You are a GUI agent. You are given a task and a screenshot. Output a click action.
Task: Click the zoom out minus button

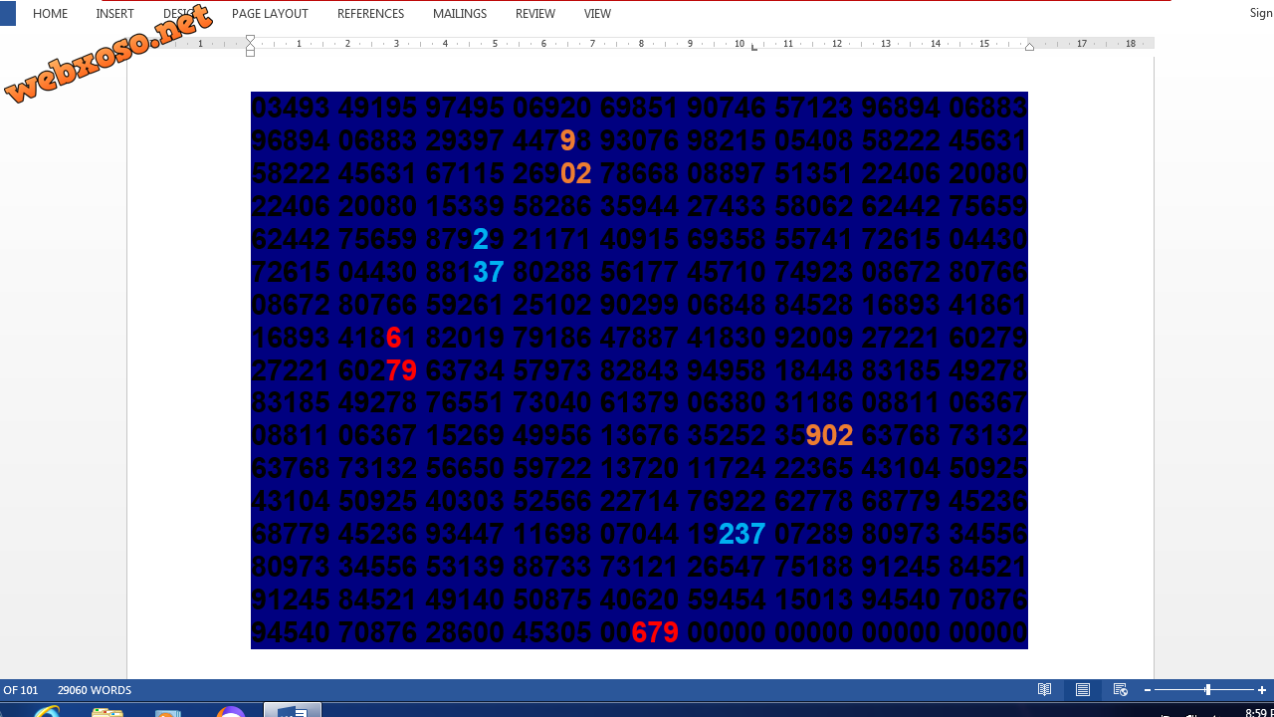1148,690
